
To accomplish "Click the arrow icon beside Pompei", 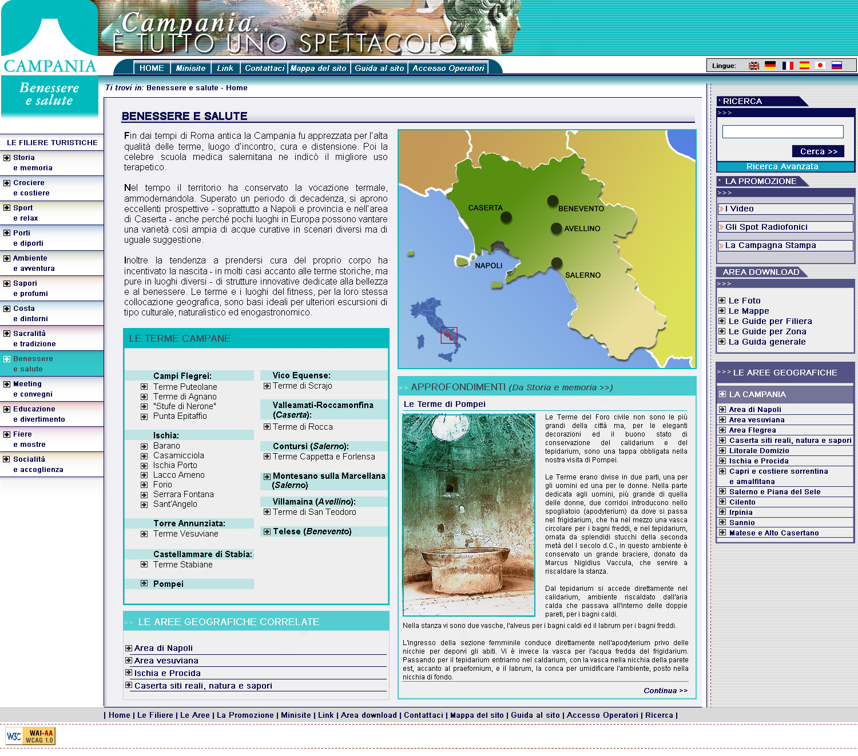I will click(x=144, y=583).
